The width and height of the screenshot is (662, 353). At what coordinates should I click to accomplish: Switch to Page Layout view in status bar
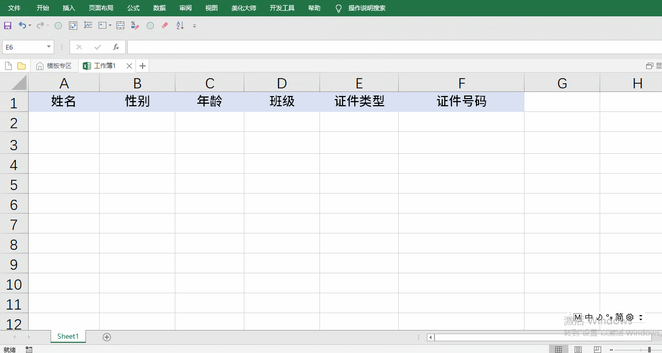(578, 349)
